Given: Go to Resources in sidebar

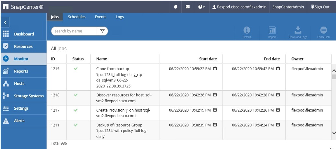Looking at the screenshot, I should pos(24,46).
